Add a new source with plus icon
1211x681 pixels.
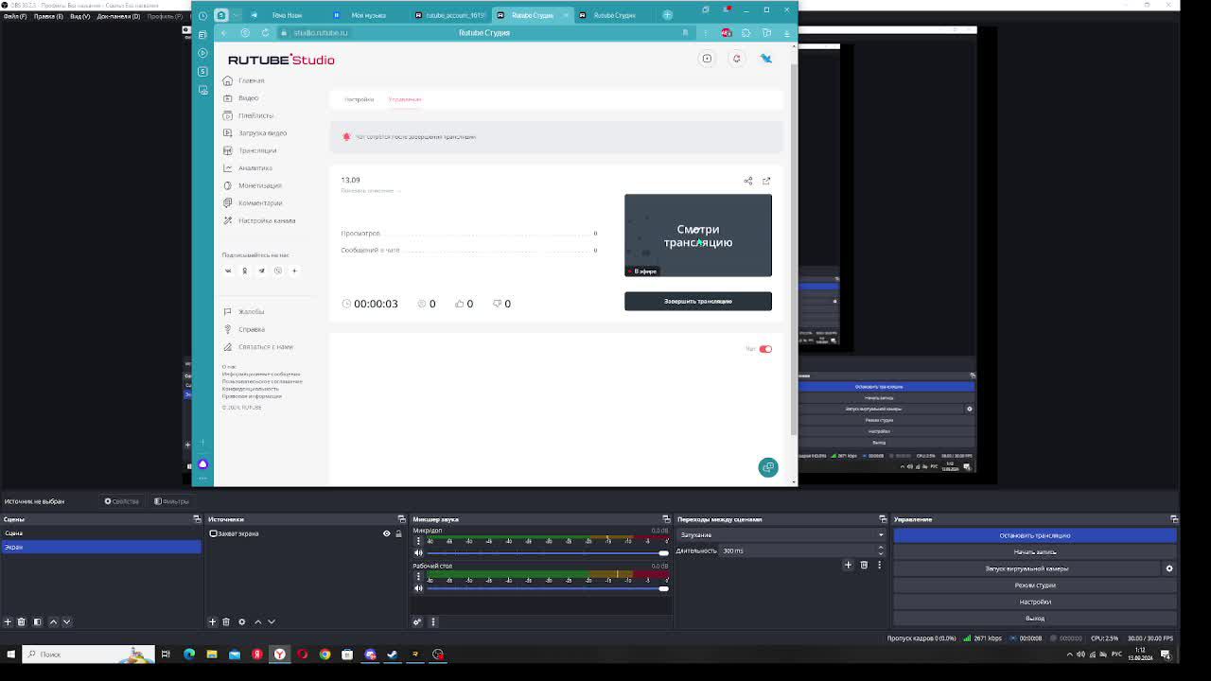[212, 621]
